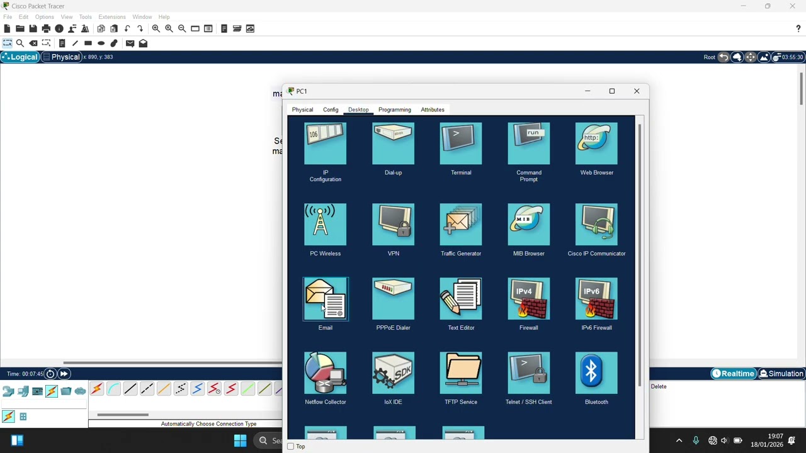Click the Power Cycle Devices button
The width and height of the screenshot is (806, 453).
50,374
